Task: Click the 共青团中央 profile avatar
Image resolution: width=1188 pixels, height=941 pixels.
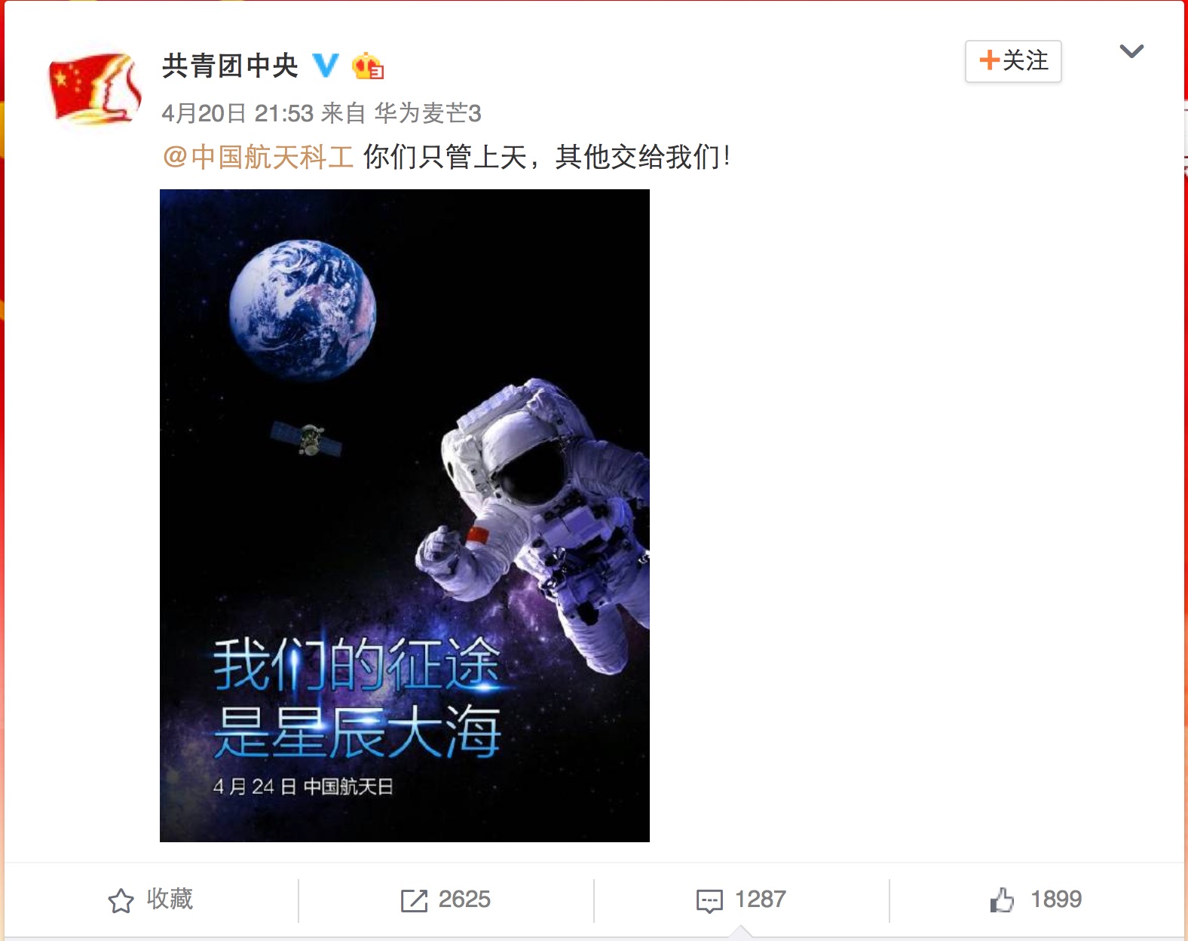Action: [95, 87]
